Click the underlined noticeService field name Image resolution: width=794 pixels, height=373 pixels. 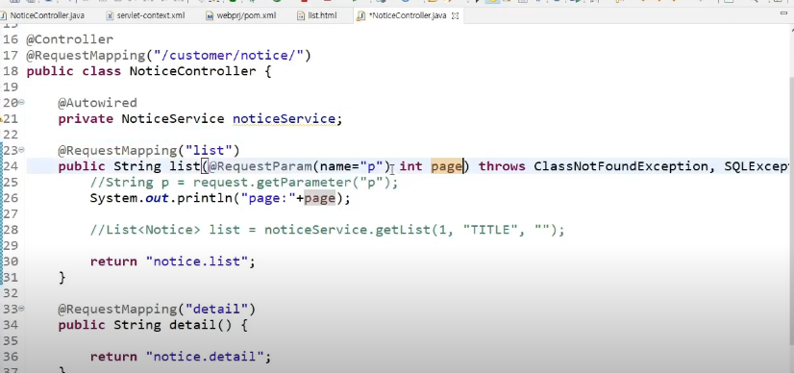point(284,119)
